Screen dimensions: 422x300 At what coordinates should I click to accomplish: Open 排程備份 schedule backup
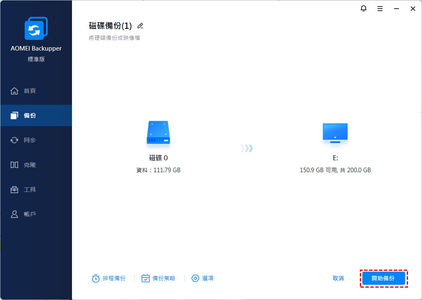click(x=109, y=279)
